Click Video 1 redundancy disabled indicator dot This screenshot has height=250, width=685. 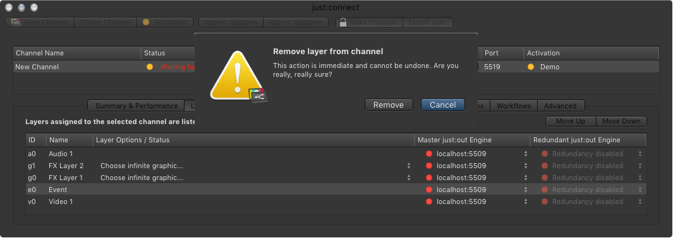[545, 202]
